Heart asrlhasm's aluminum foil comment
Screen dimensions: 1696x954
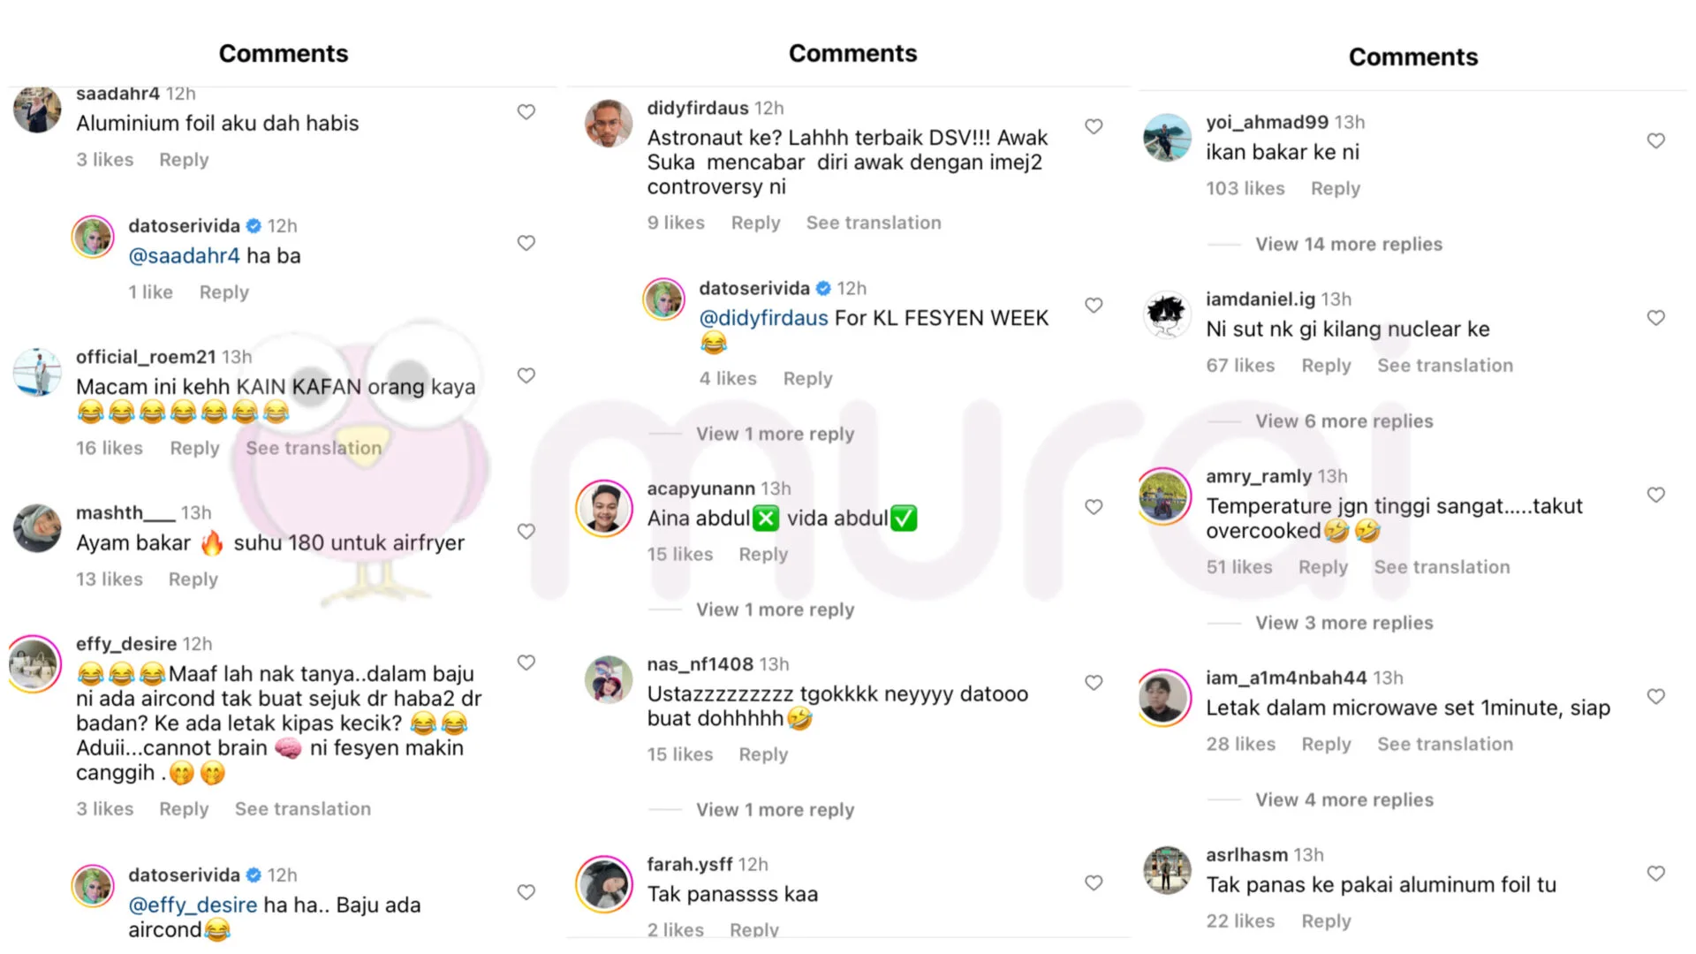(x=1655, y=874)
